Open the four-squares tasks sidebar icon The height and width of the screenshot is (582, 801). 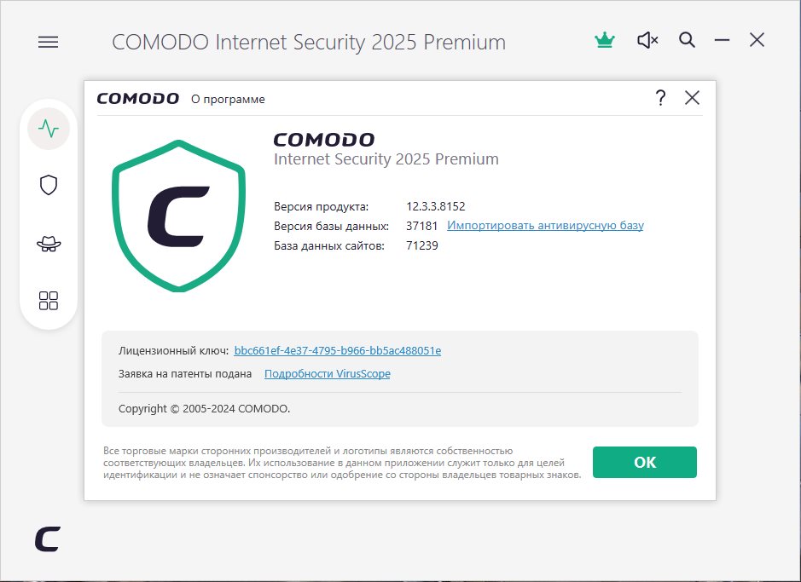pyautogui.click(x=49, y=300)
